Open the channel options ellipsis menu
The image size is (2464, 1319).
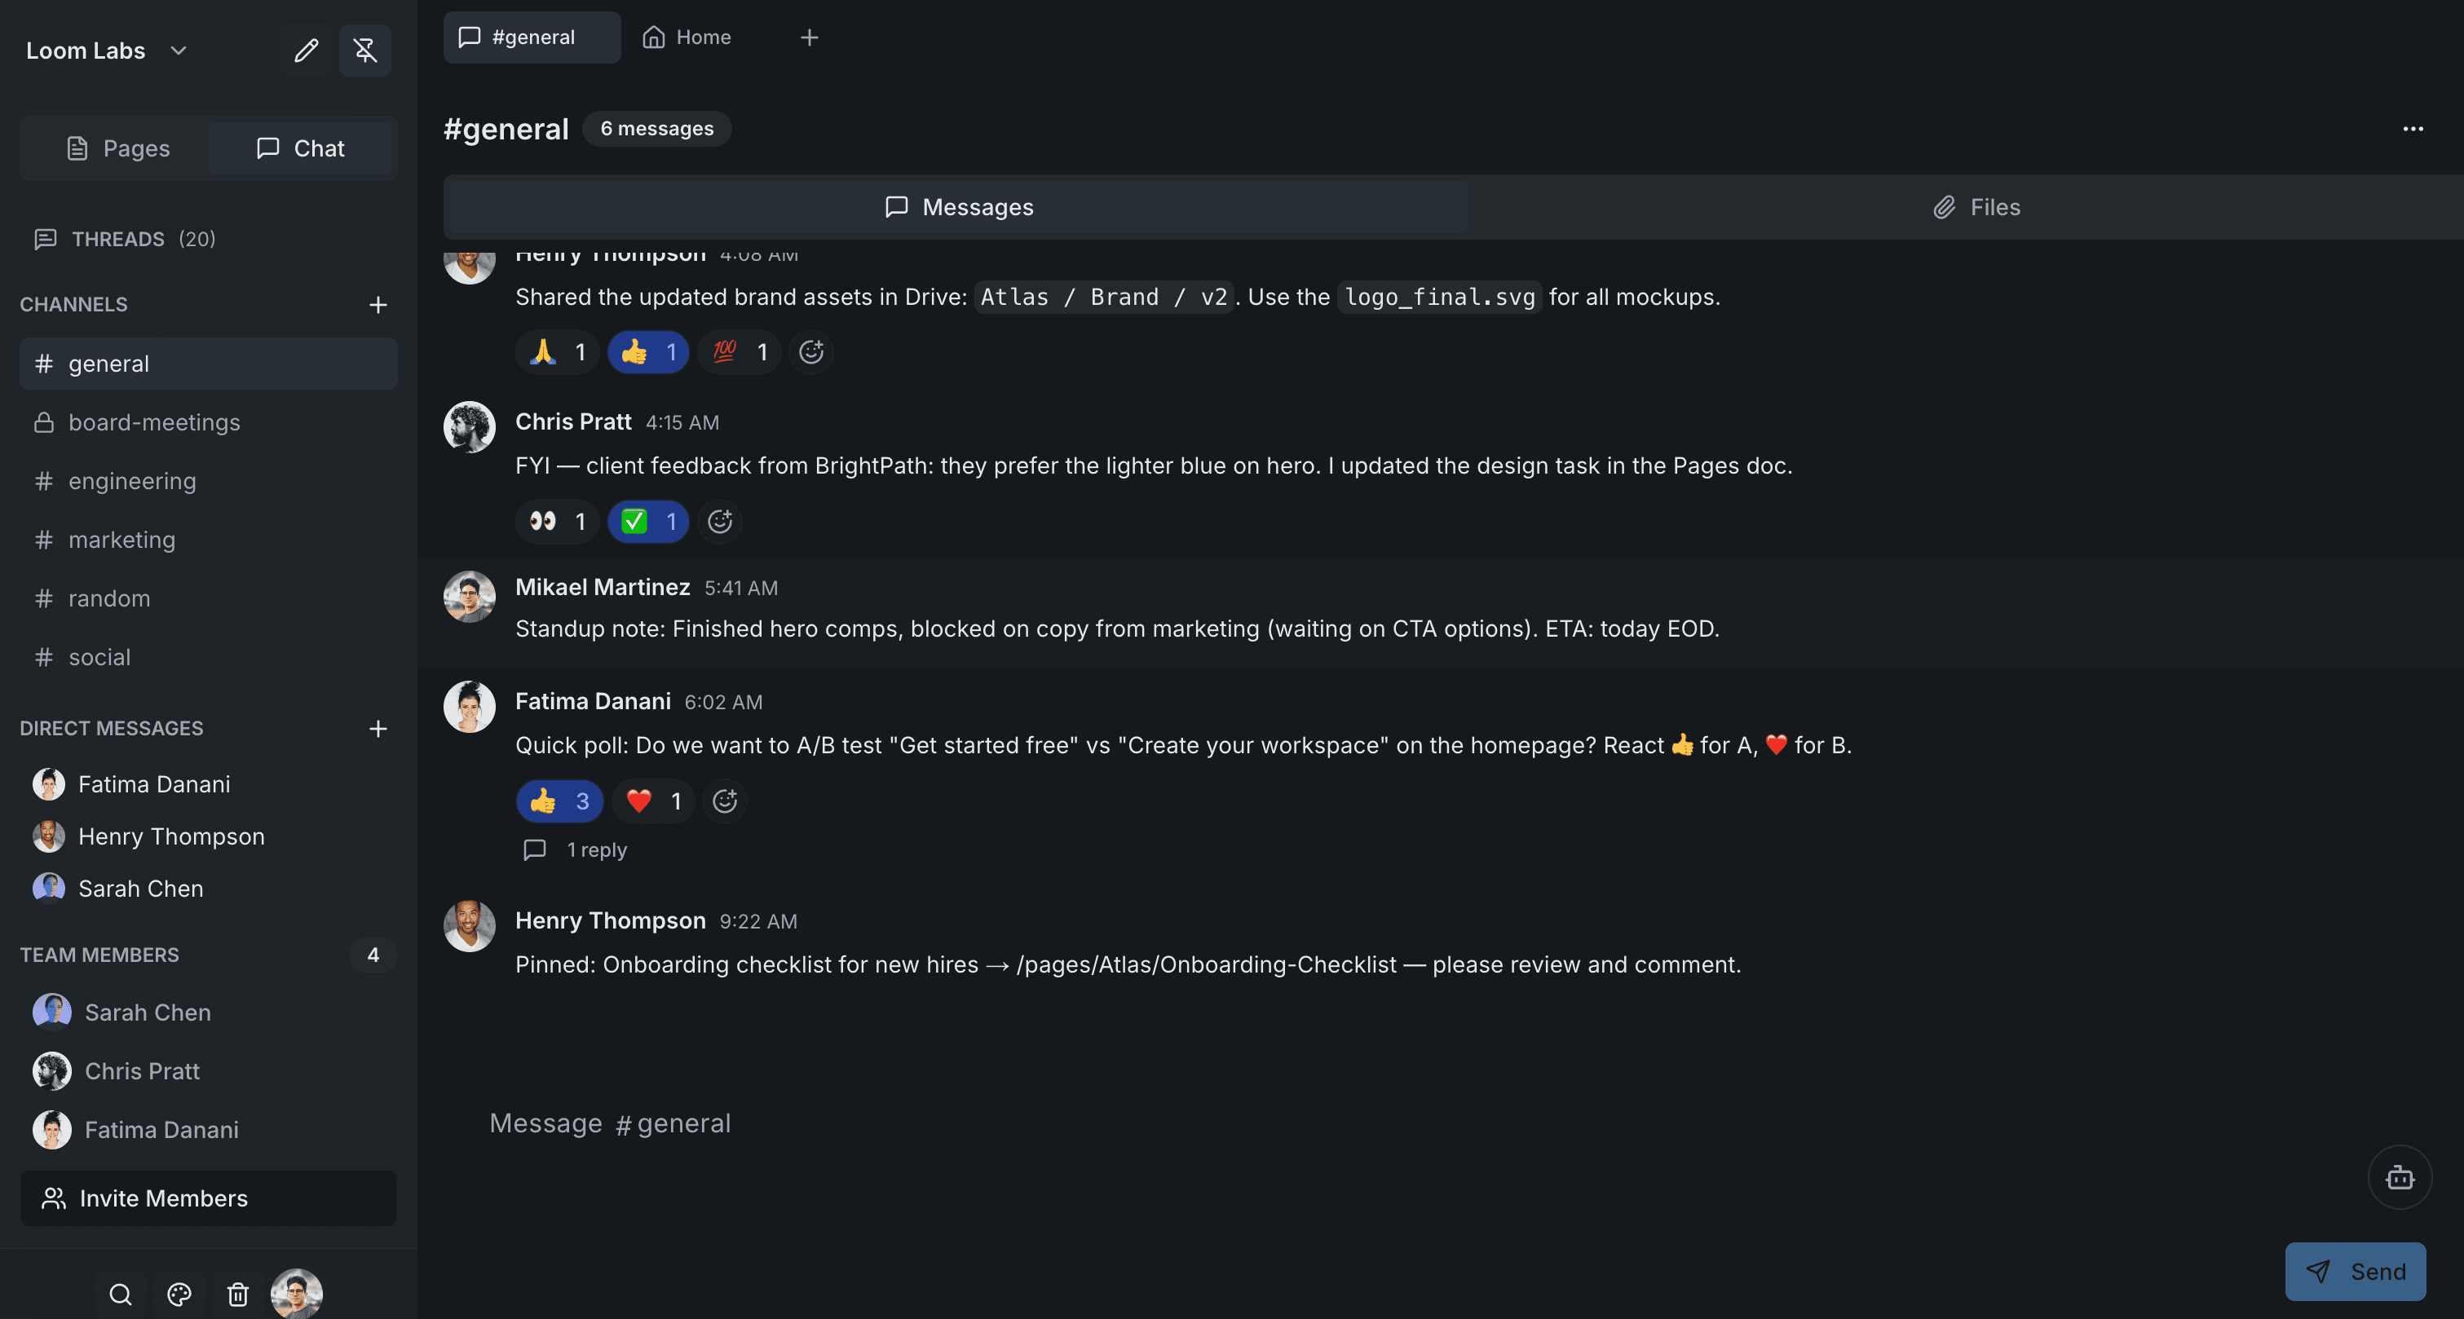(2413, 129)
